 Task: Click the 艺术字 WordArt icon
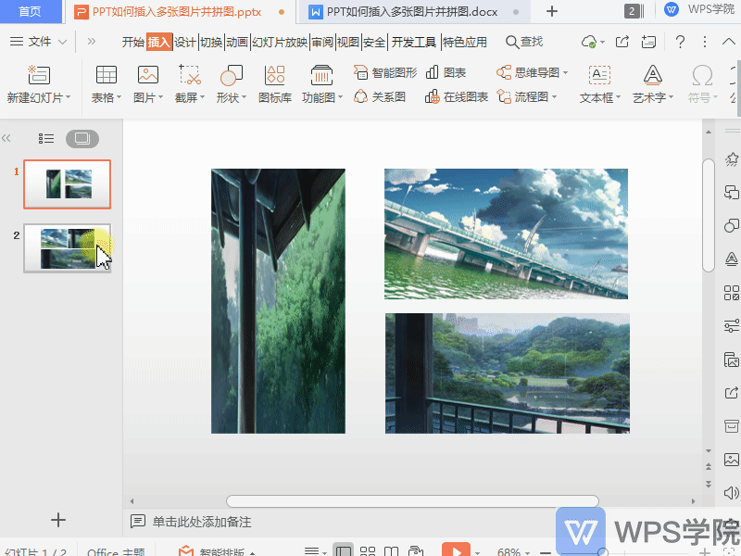pyautogui.click(x=653, y=76)
